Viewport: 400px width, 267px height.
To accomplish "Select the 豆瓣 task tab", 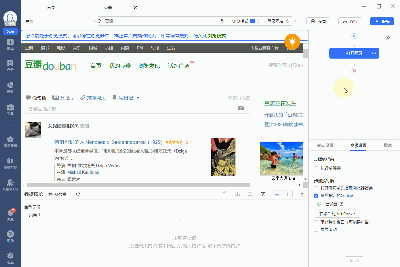I will [108, 8].
